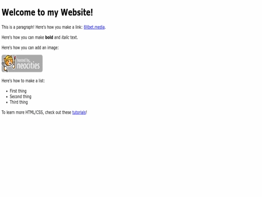Click the cat mascot in the neocities badge
The width and height of the screenshot is (262, 197).
coord(9,63)
